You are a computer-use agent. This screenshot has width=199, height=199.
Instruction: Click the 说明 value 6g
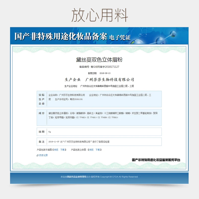50,132
